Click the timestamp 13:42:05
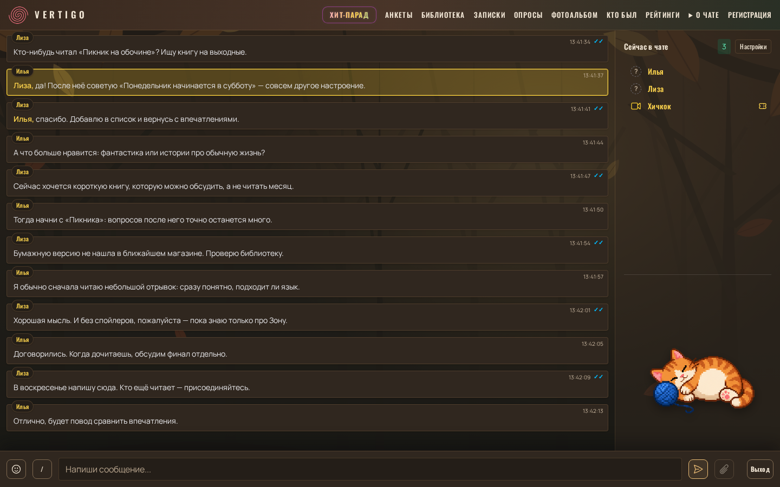 click(593, 344)
